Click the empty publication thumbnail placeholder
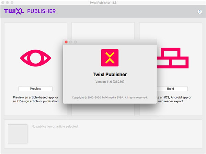Viewport: 206px width, 154px height. click(x=18, y=134)
